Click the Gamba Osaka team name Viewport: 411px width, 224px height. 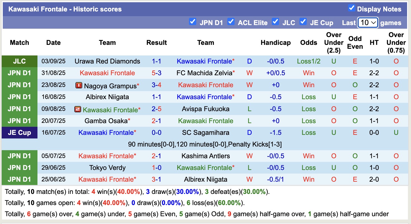point(106,121)
